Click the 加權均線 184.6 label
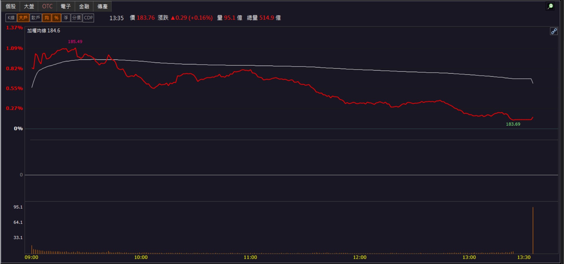Image resolution: width=564 pixels, height=264 pixels. pyautogui.click(x=43, y=31)
